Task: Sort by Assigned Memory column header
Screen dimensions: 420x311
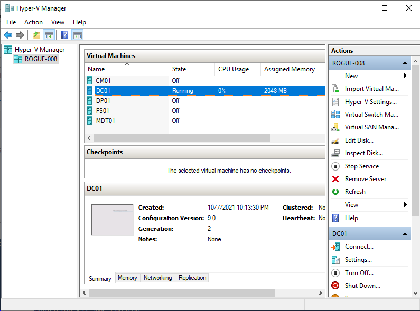Action: click(x=292, y=69)
